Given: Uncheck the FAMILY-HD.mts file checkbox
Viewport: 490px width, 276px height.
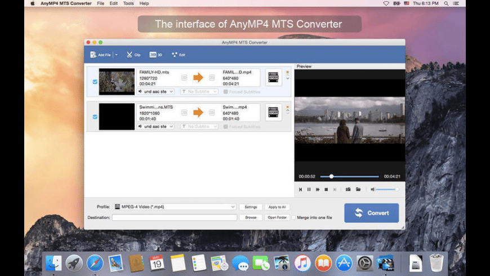Looking at the screenshot, I should (95, 82).
